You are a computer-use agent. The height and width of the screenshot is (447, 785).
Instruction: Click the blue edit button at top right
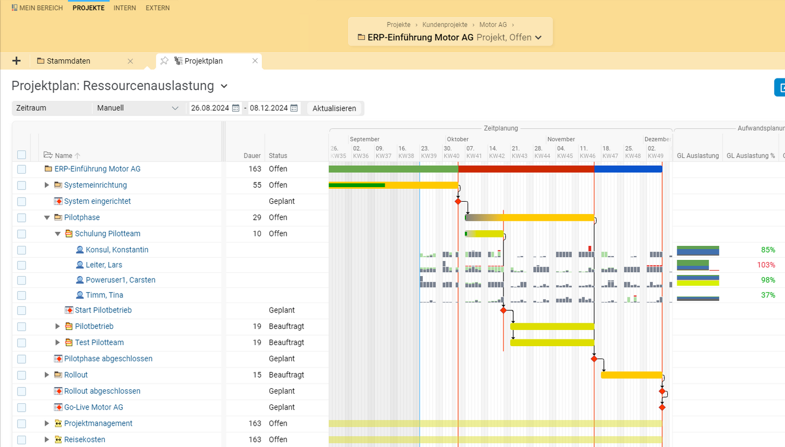(780, 87)
